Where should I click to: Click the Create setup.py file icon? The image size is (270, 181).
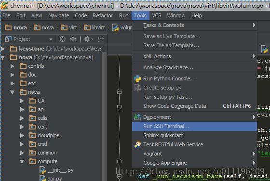click(x=137, y=88)
